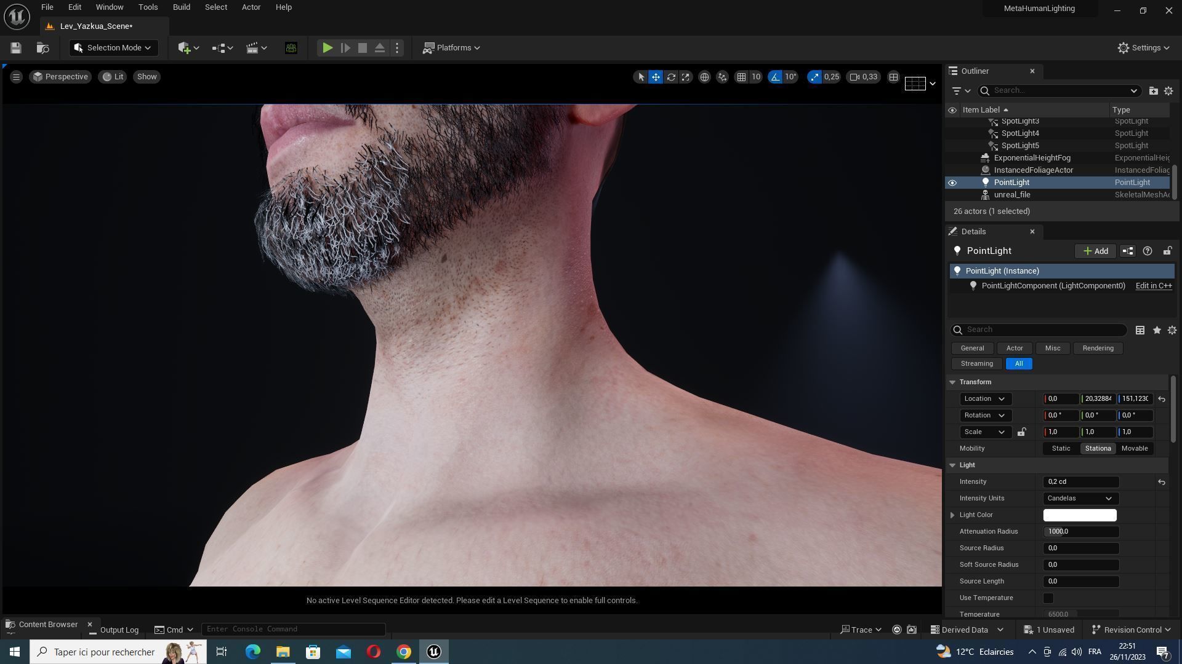The height and width of the screenshot is (664, 1182).
Task: Set mobility to Movable
Action: click(x=1134, y=449)
